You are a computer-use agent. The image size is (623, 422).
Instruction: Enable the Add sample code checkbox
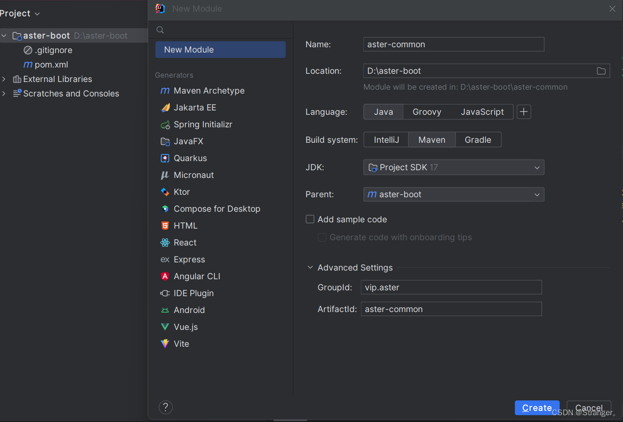coord(310,219)
